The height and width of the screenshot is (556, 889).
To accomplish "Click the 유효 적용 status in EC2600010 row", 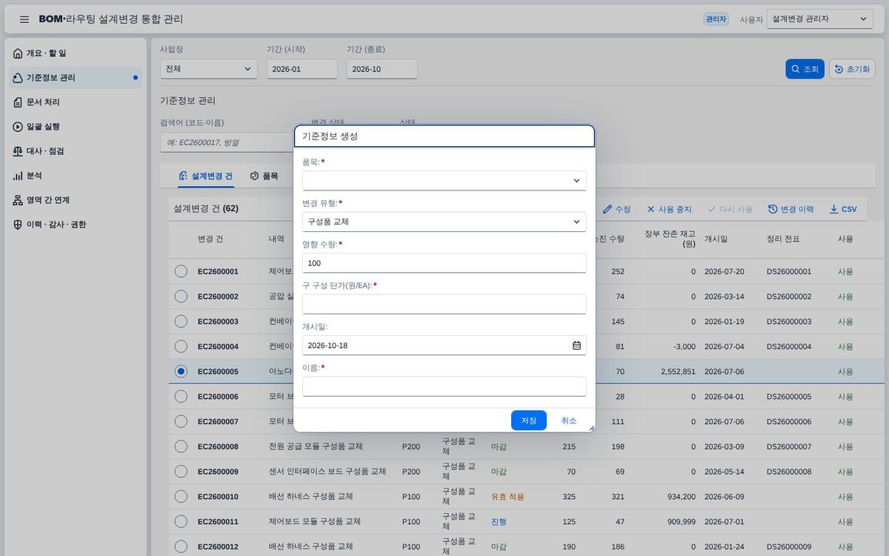I will click(x=507, y=497).
